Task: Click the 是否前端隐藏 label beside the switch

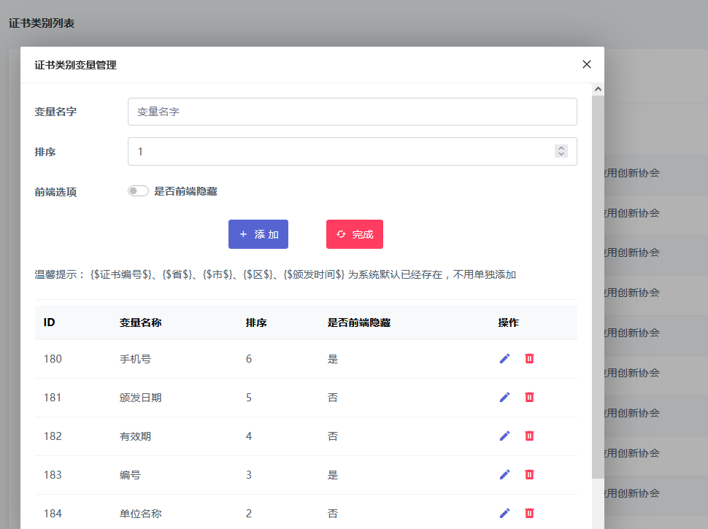Action: (185, 191)
